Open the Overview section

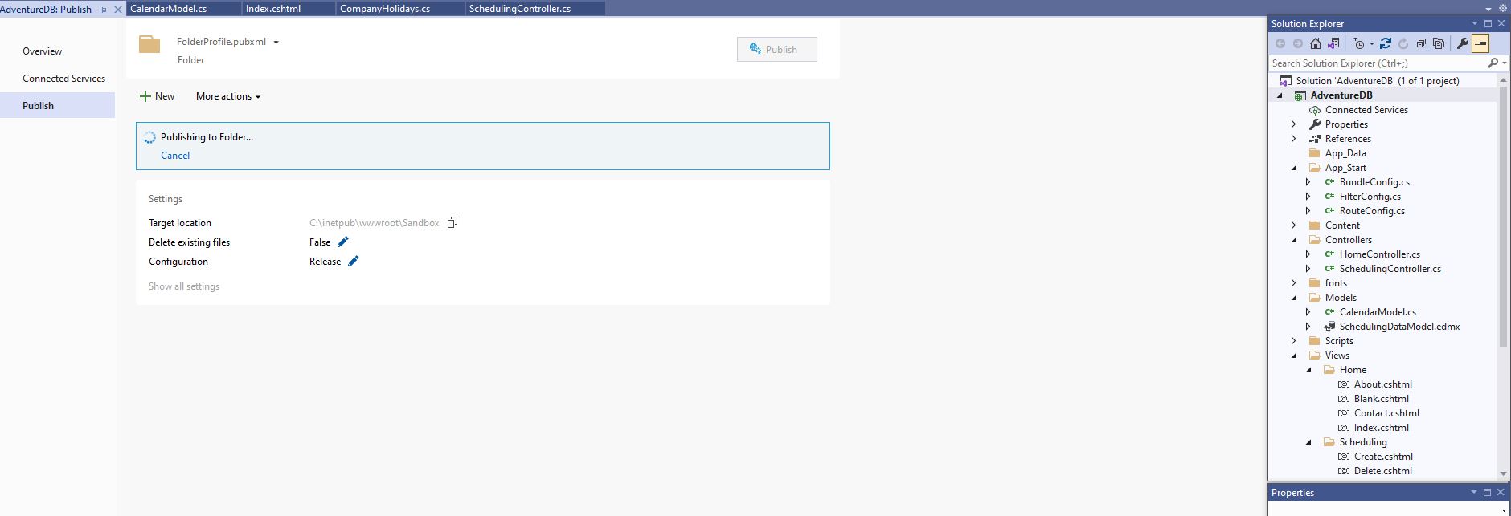pos(42,51)
